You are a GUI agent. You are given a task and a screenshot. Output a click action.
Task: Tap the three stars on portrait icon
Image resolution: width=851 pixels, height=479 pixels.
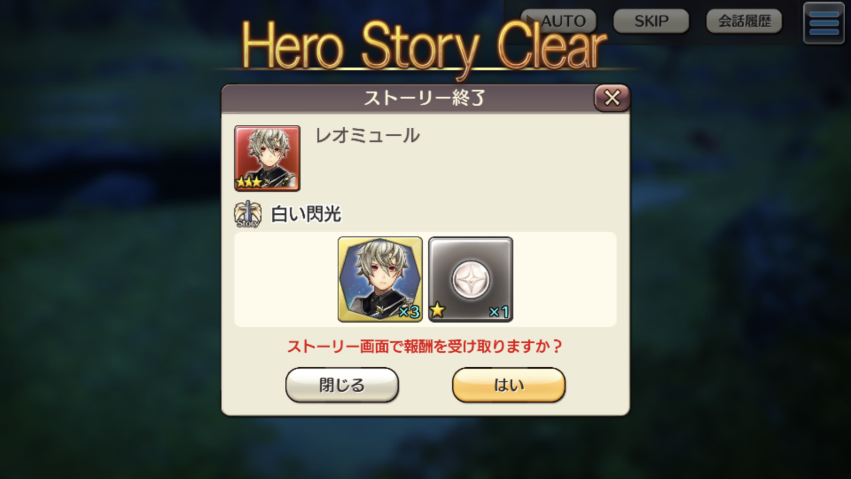[x=249, y=182]
